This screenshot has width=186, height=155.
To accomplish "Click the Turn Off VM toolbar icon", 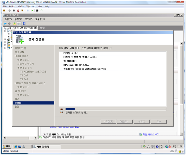I will pyautogui.click(x=14, y=10).
